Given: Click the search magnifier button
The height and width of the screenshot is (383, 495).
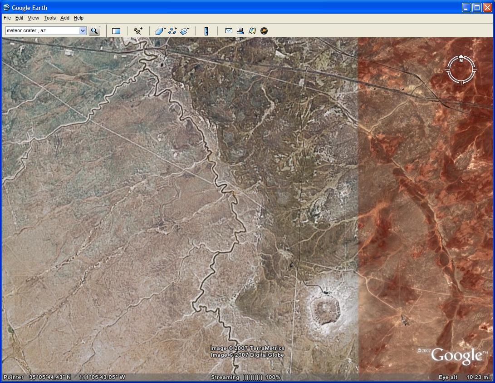Looking at the screenshot, I should click(94, 31).
